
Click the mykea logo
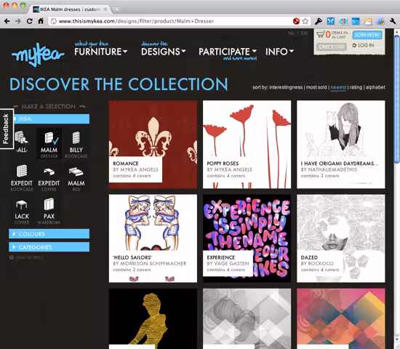[38, 54]
